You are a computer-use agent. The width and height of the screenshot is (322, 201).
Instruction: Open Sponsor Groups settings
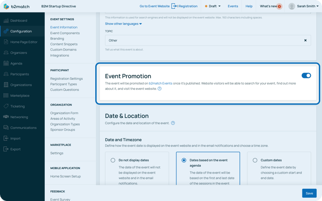click(x=62, y=129)
